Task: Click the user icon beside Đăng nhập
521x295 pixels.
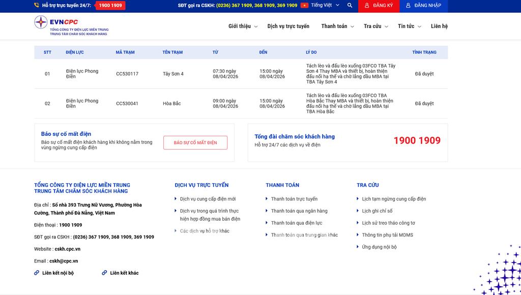Action: pos(408,6)
